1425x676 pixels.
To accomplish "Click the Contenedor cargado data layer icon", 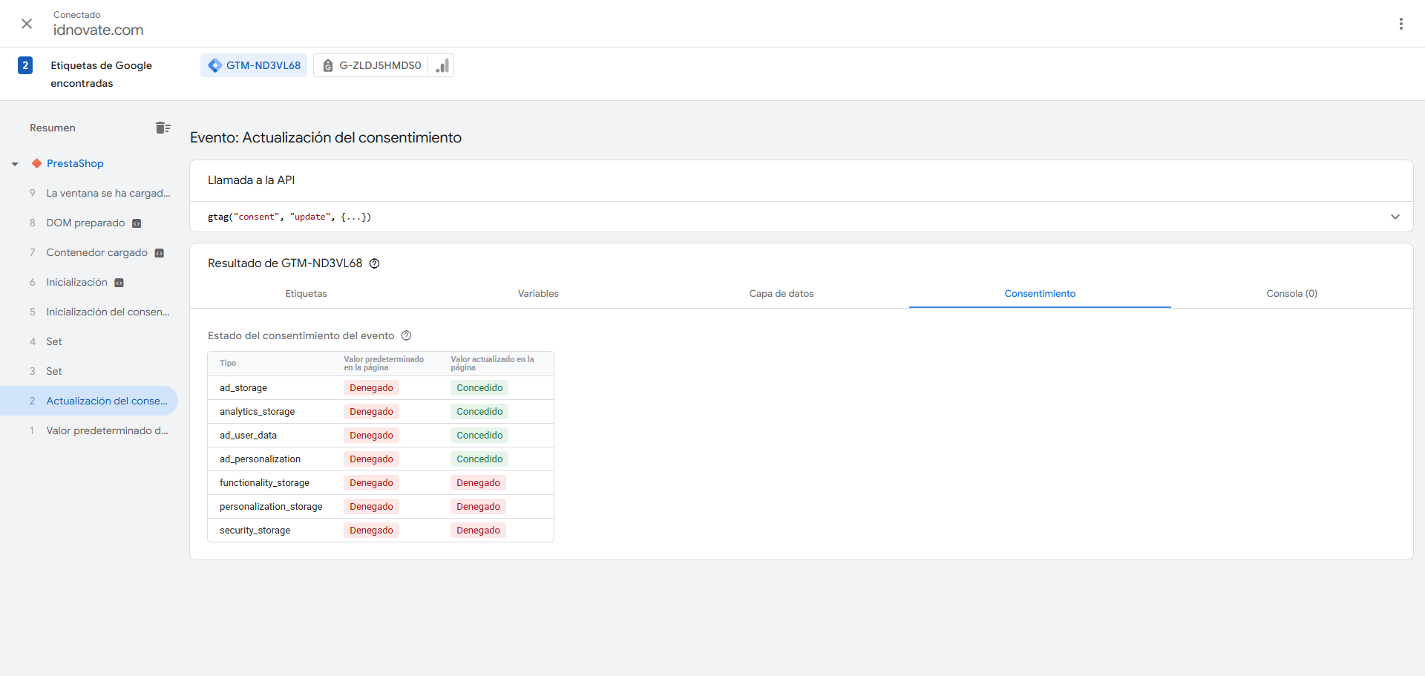I will click(159, 253).
